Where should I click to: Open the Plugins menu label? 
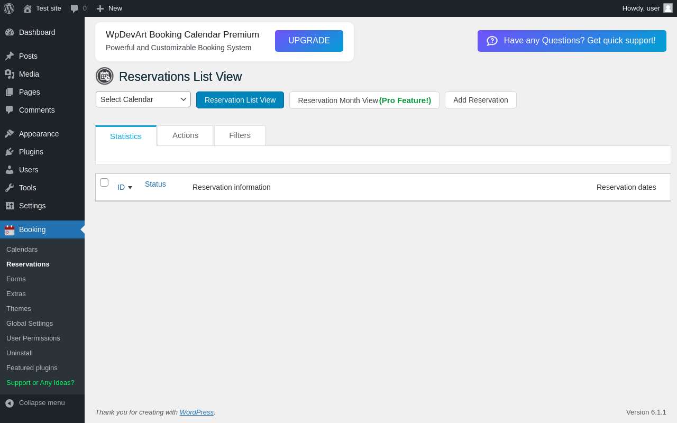(x=31, y=152)
